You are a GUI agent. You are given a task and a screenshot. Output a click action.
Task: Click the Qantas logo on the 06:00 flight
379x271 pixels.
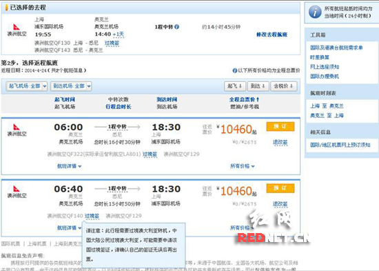point(17,127)
